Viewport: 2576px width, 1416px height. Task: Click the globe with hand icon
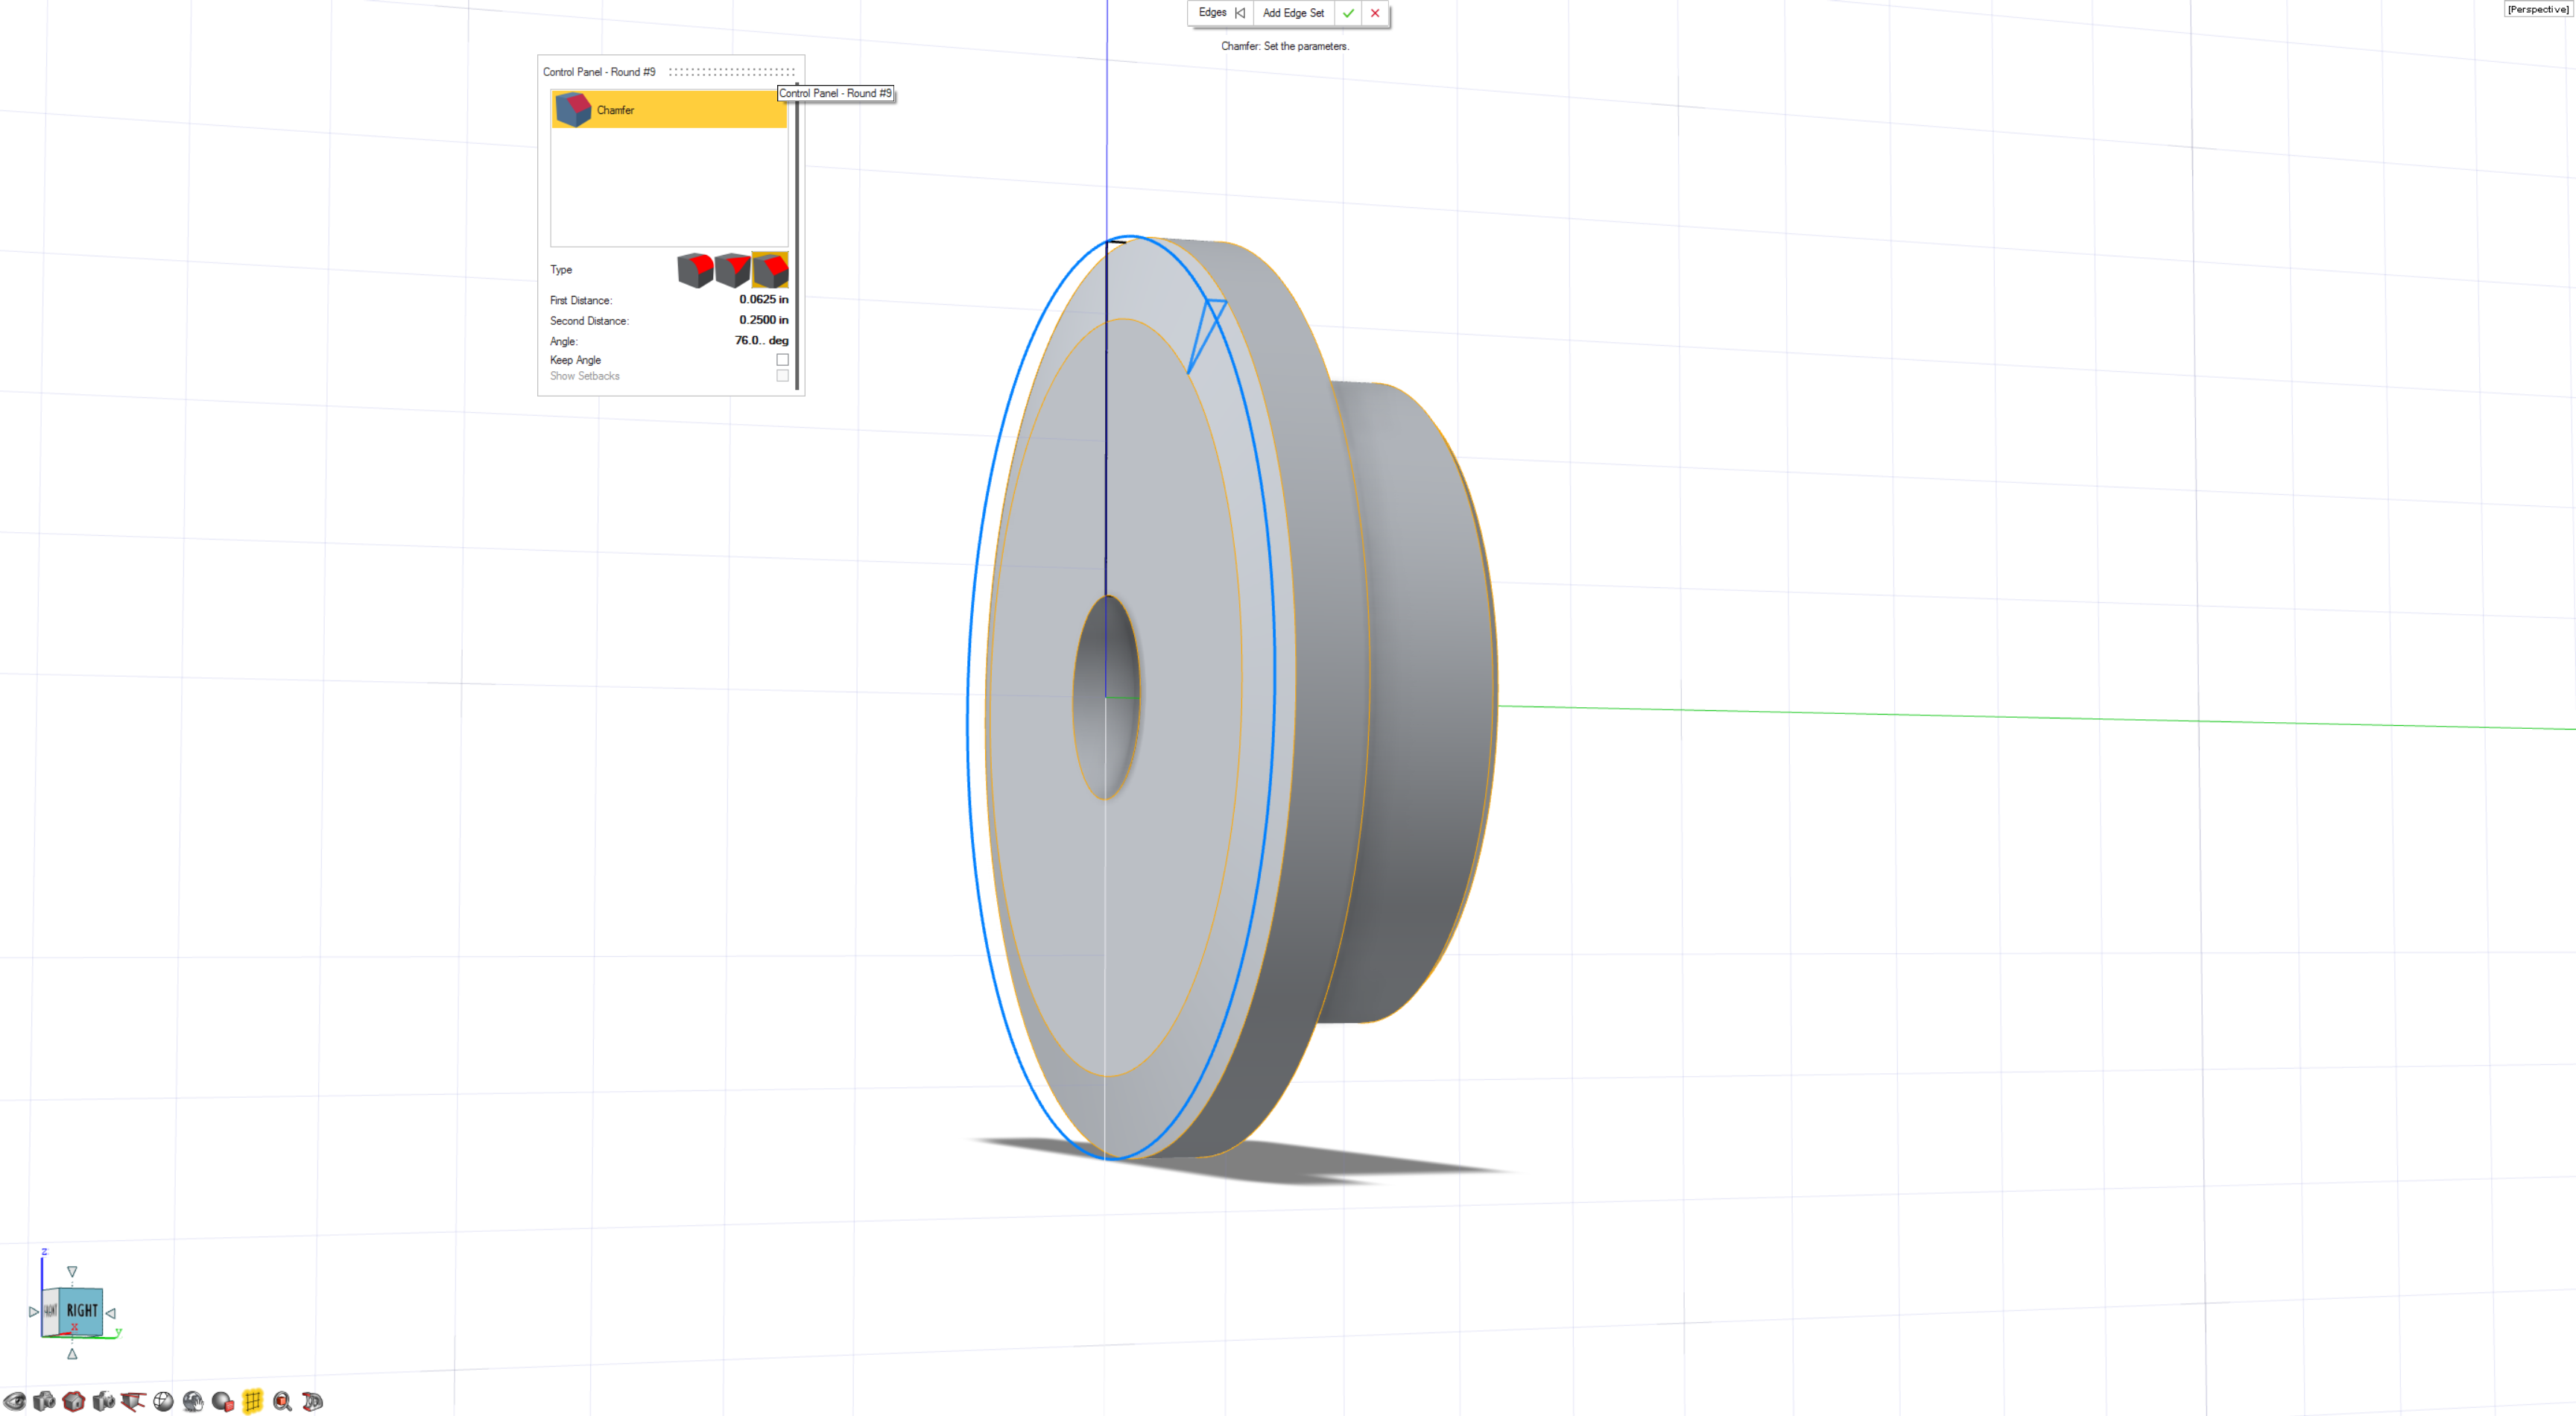click(x=193, y=1401)
